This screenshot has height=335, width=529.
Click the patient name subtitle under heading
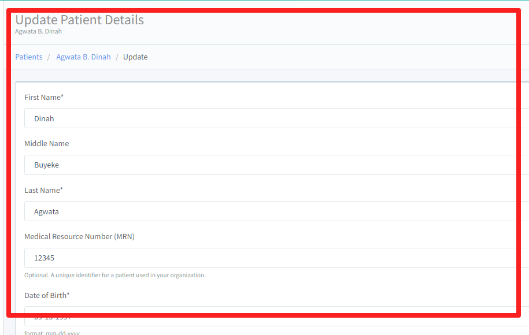pos(38,32)
